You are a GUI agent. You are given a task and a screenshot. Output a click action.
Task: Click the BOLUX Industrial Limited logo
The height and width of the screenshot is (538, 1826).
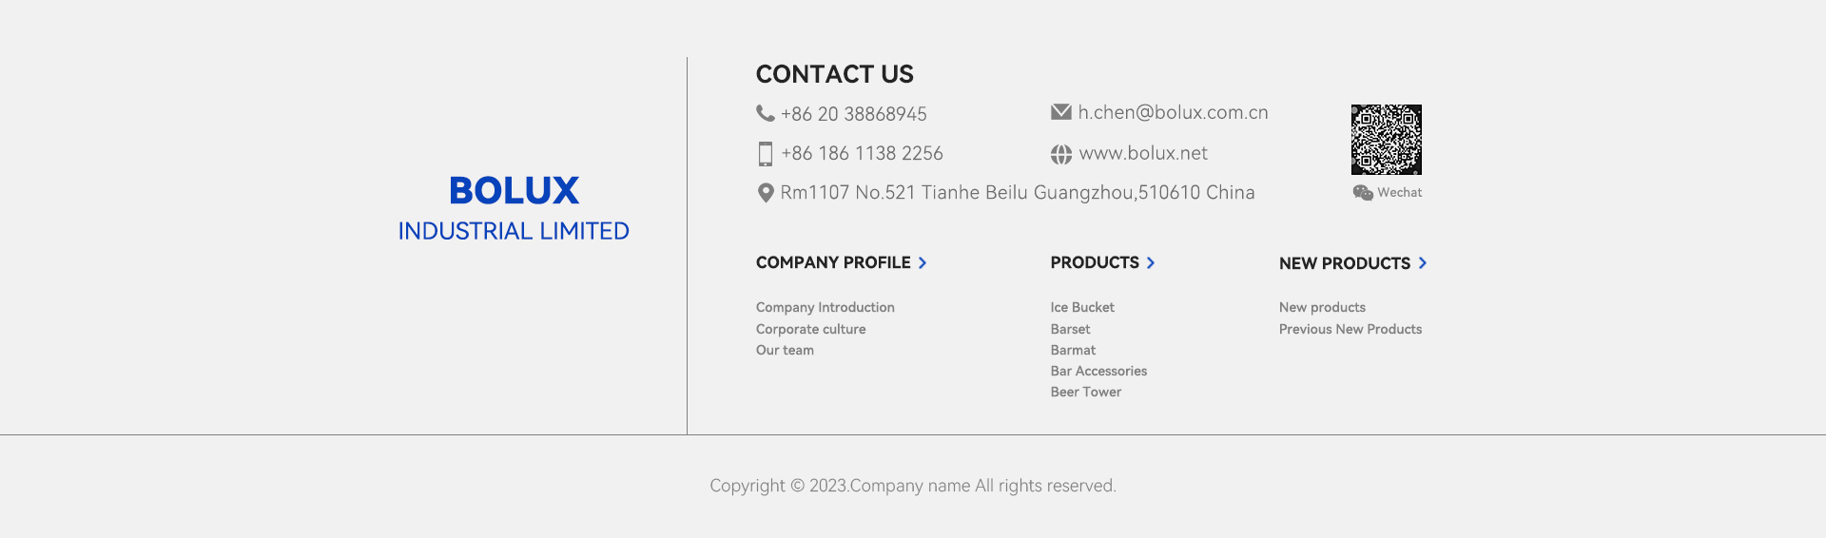click(514, 207)
